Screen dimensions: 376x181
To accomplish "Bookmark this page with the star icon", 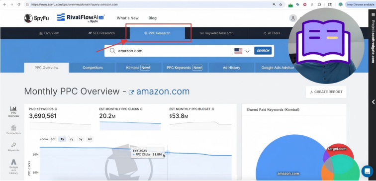I will (281, 4).
